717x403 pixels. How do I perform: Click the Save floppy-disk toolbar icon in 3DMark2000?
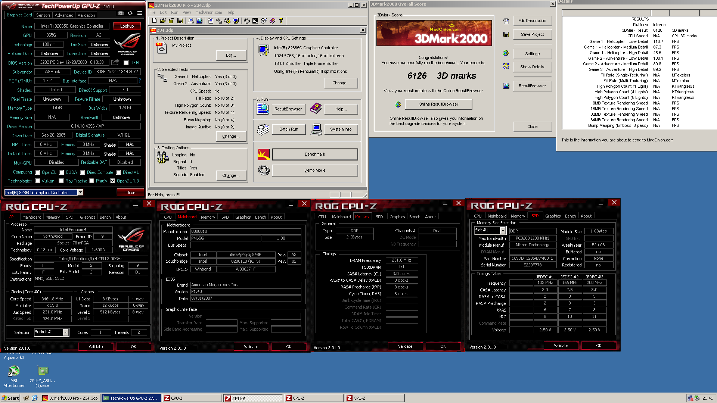coord(180,21)
